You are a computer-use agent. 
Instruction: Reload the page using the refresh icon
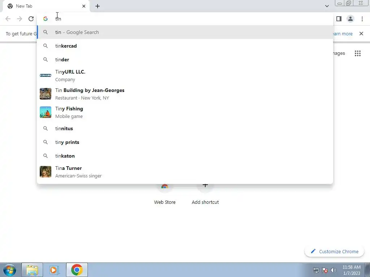click(31, 19)
